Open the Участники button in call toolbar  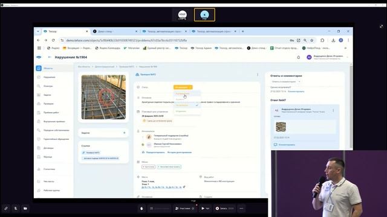tap(184, 209)
